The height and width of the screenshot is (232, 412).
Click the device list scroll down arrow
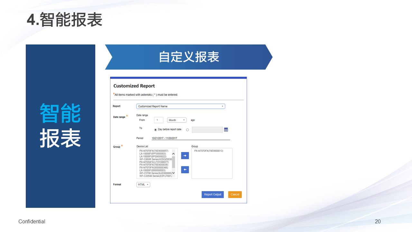point(173,173)
